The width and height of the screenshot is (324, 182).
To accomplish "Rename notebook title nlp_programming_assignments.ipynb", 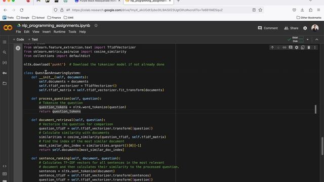I will (x=56, y=26).
